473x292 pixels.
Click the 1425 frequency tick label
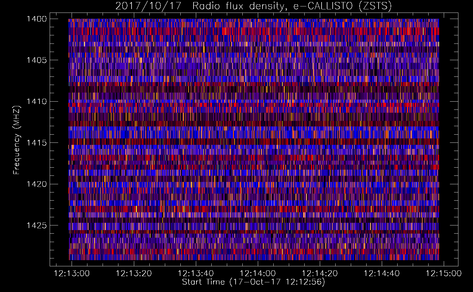[37, 225]
